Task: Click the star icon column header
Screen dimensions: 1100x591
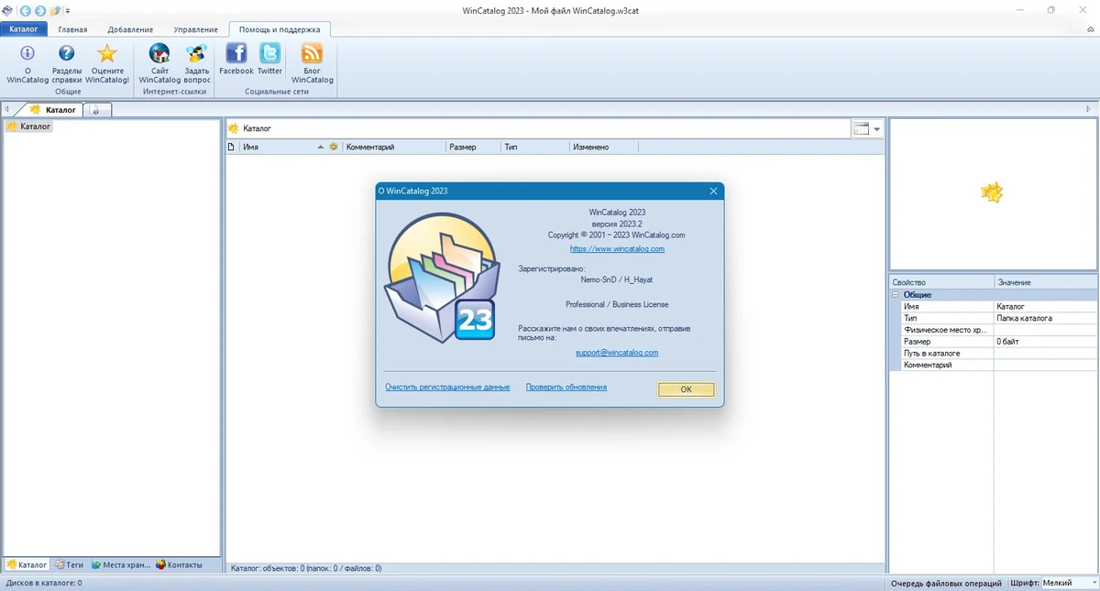Action: [334, 147]
